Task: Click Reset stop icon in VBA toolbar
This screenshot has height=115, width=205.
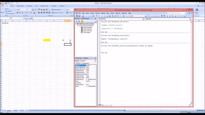Action: (107, 16)
